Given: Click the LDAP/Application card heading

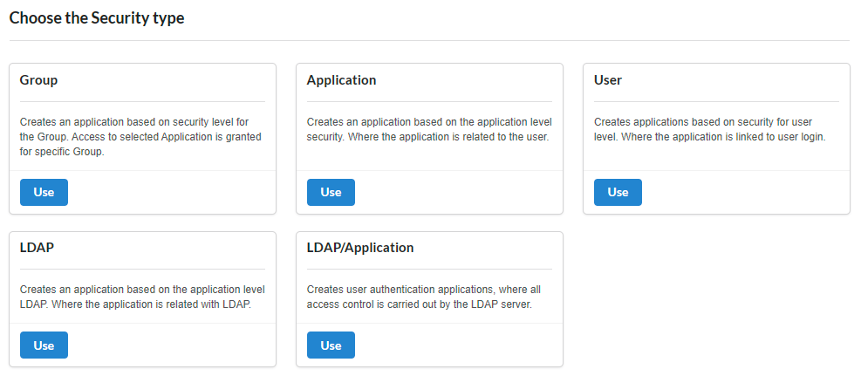Looking at the screenshot, I should coord(359,248).
